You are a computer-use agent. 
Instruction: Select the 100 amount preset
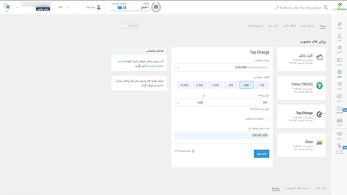click(x=262, y=84)
